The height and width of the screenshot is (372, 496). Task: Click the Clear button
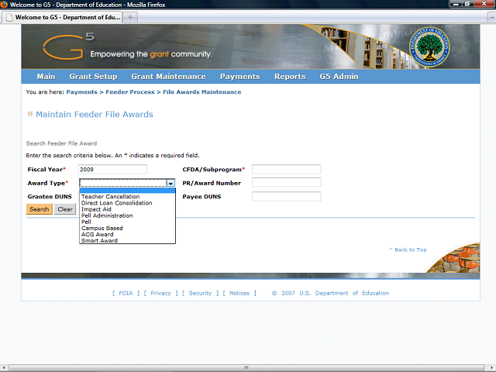(65, 209)
